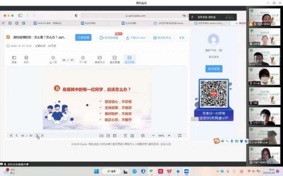Expand hidden icons chevron in system tray

pyautogui.click(x=218, y=171)
